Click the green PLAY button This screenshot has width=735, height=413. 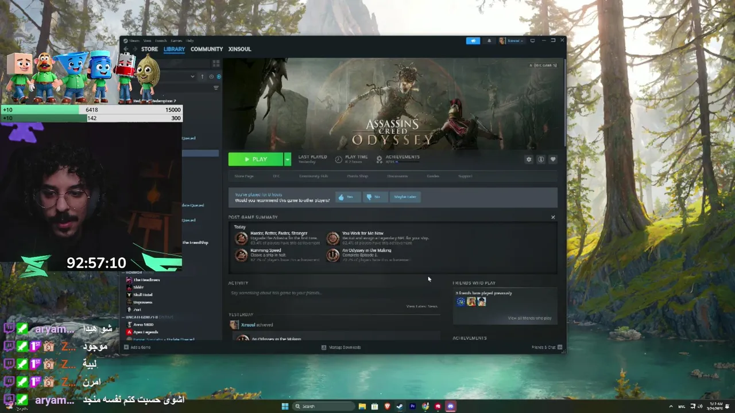[x=256, y=159]
